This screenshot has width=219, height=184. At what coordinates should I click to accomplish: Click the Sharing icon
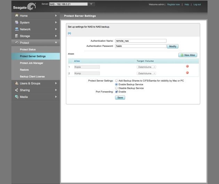point(16,90)
